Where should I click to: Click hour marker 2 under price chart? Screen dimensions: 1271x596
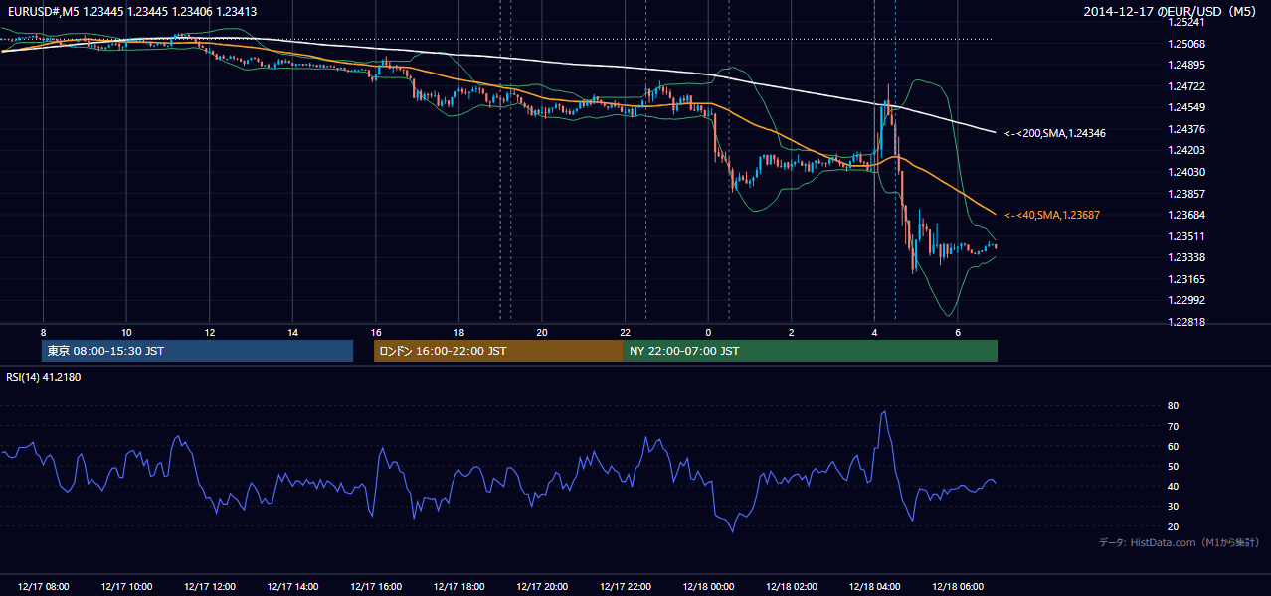pos(792,332)
